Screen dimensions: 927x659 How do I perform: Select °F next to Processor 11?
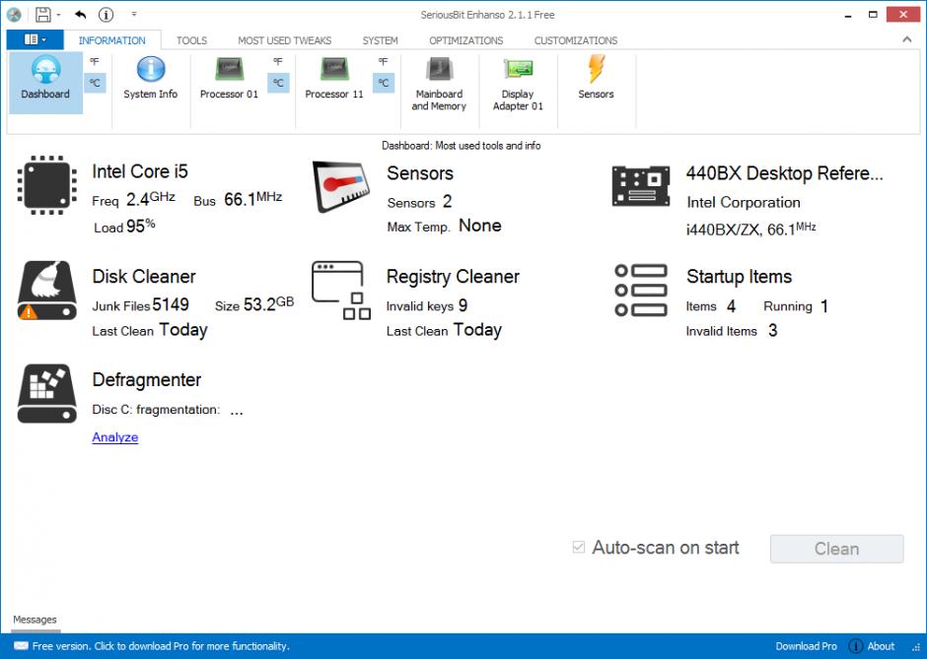point(384,61)
